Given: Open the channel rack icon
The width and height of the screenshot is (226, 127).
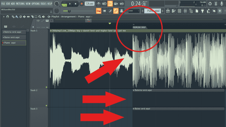Looking at the screenshot, I should [180, 11].
